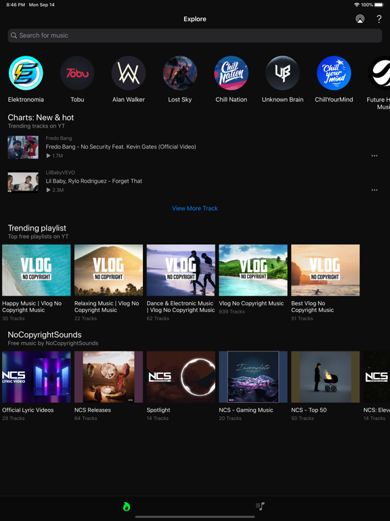The width and height of the screenshot is (390, 521).
Task: Tap the Chill Nation name label
Action: [231, 99]
